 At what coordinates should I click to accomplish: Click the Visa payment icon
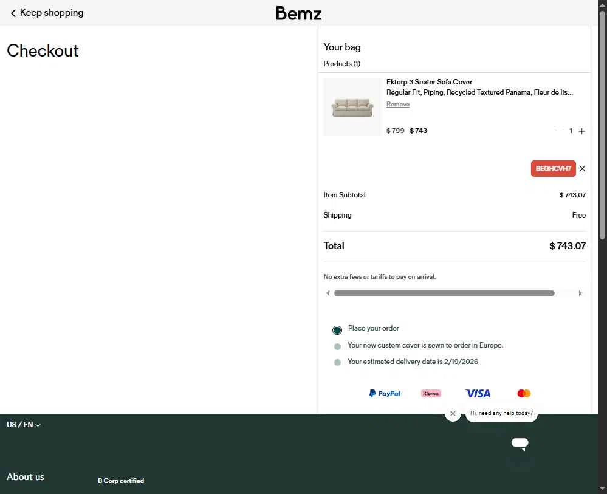478,393
